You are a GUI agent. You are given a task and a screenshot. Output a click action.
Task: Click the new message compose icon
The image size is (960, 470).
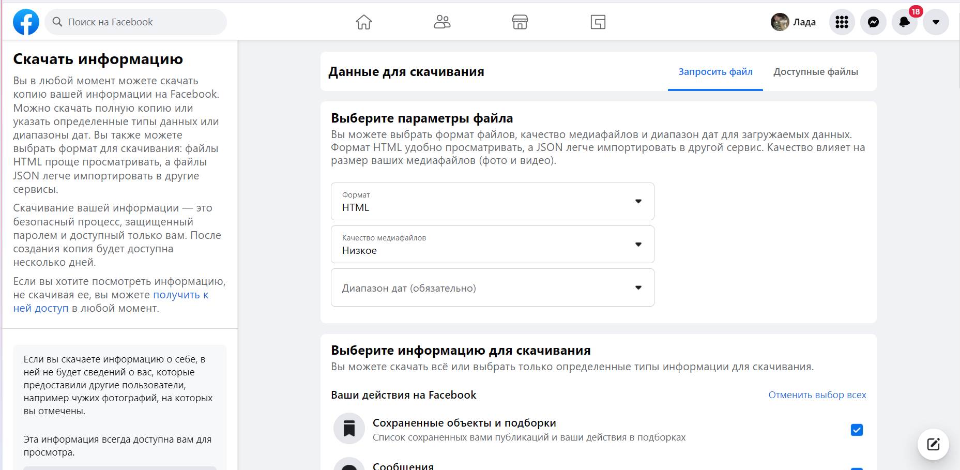click(x=933, y=444)
